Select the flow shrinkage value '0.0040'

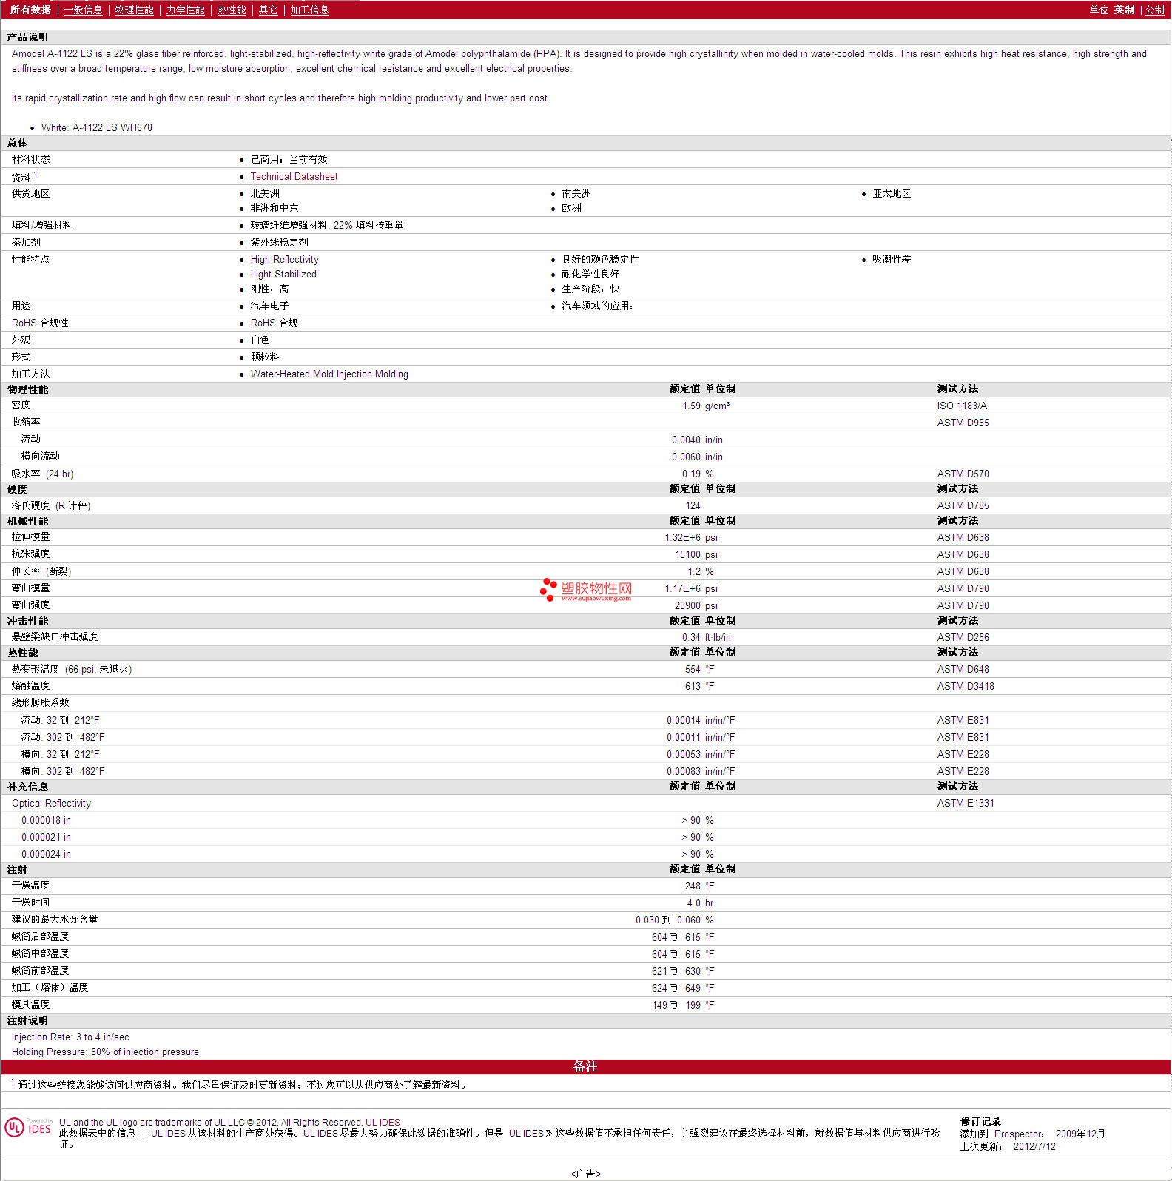point(686,440)
